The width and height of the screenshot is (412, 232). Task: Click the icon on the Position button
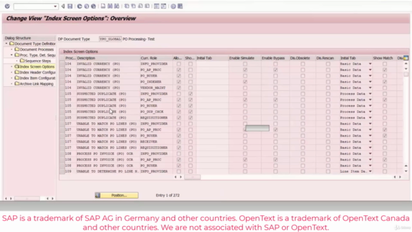click(x=98, y=195)
